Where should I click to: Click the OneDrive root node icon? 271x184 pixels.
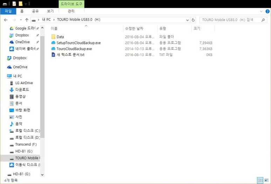[9, 67]
